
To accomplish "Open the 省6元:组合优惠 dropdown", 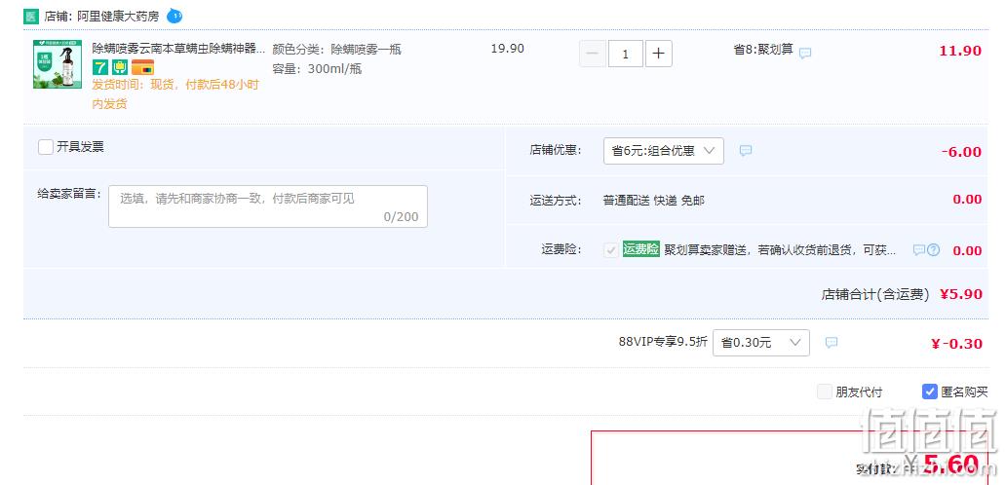I will tap(664, 151).
